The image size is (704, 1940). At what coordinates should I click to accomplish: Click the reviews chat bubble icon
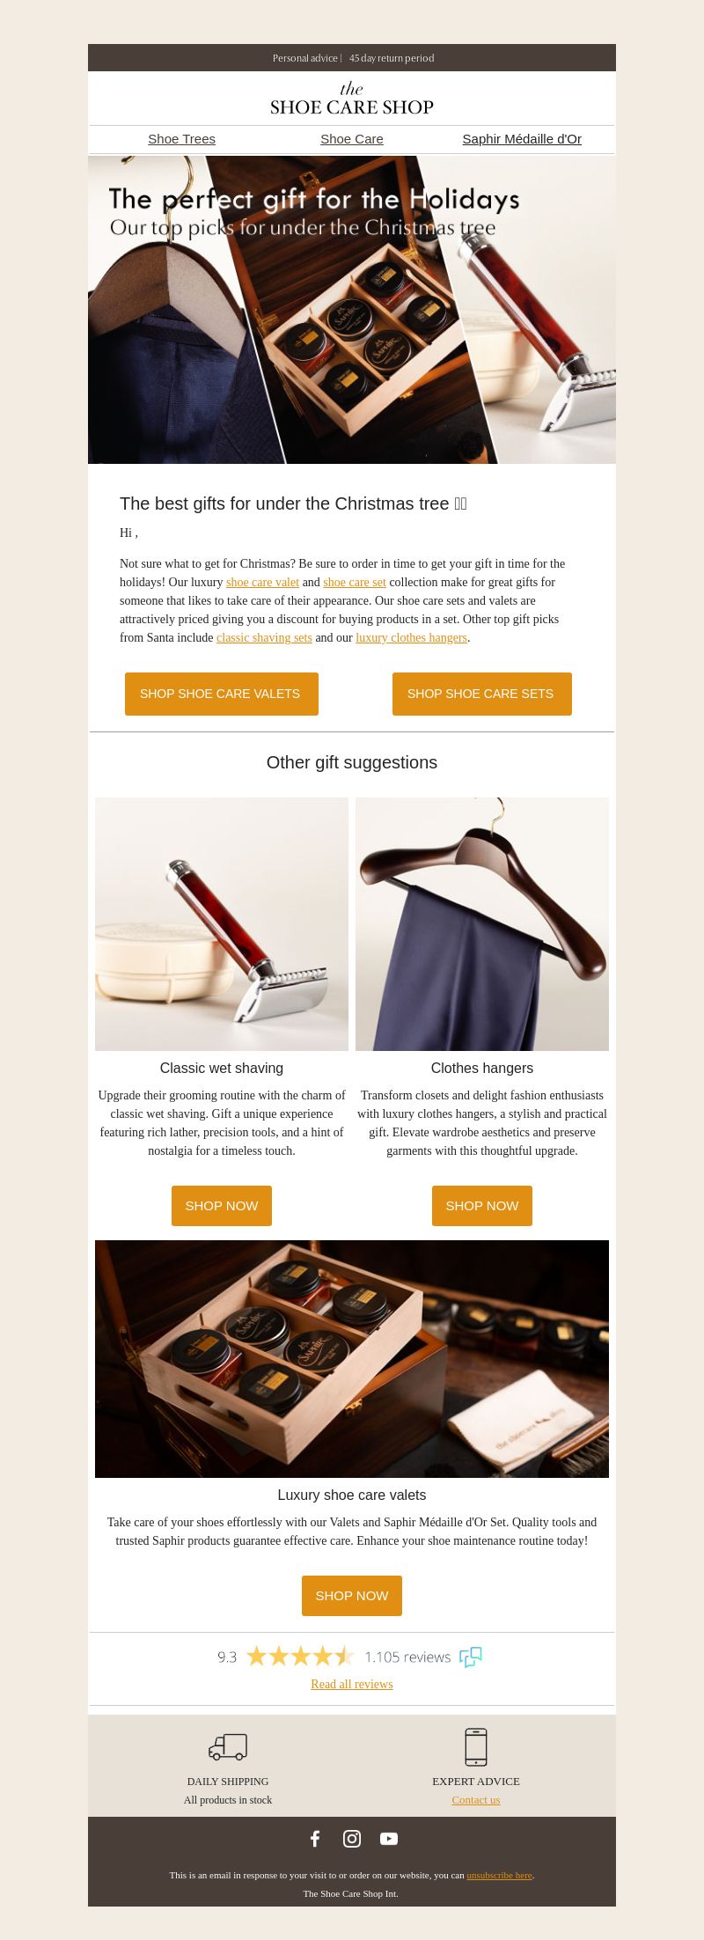coord(471,1657)
